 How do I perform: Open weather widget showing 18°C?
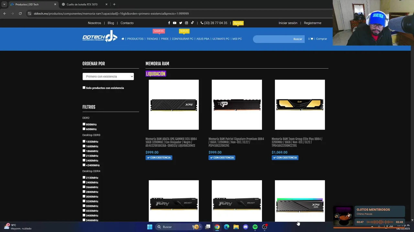click(18, 227)
